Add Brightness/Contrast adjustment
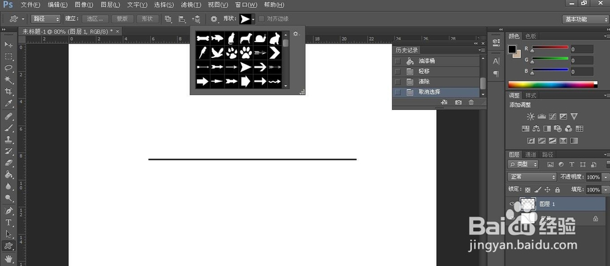The image size is (610, 266). 531,117
